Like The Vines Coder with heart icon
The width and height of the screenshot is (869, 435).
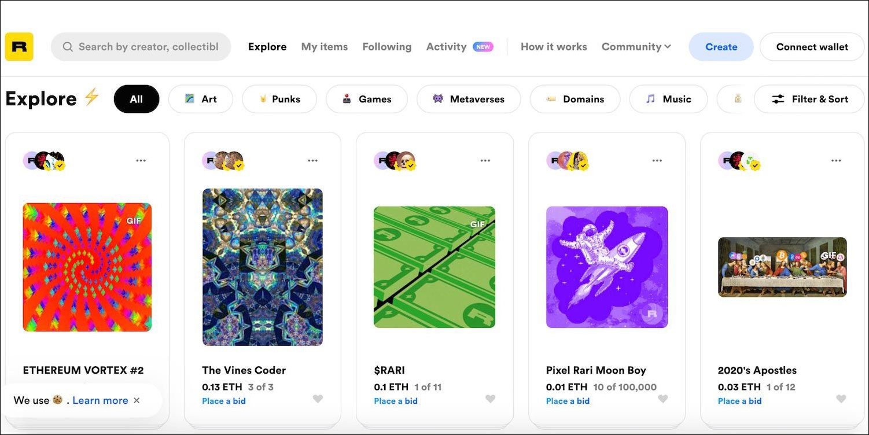click(318, 399)
